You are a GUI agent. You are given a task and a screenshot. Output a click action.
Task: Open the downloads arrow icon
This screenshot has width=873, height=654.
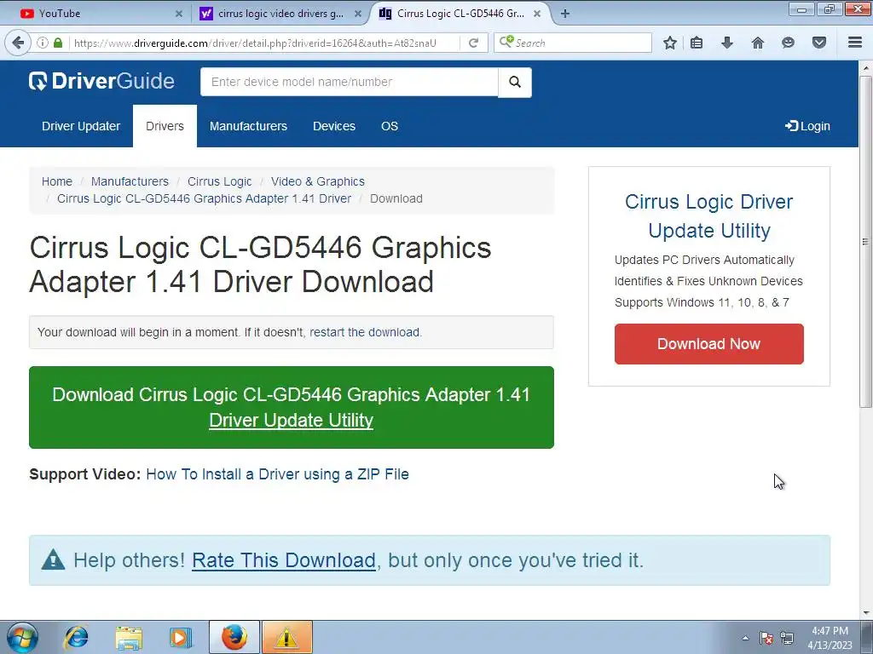tap(727, 43)
